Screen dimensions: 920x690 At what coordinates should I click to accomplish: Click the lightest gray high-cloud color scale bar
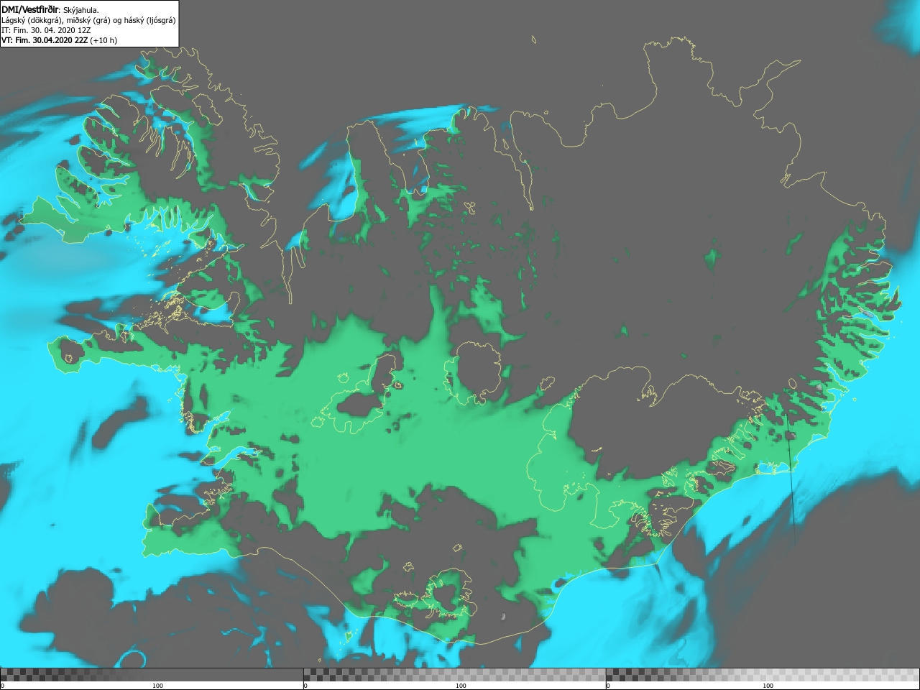click(763, 674)
